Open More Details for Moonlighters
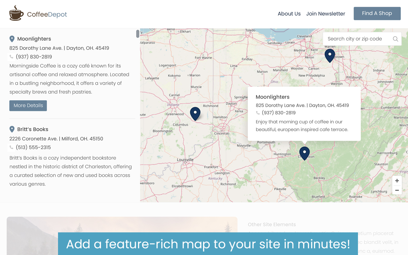 pyautogui.click(x=28, y=106)
